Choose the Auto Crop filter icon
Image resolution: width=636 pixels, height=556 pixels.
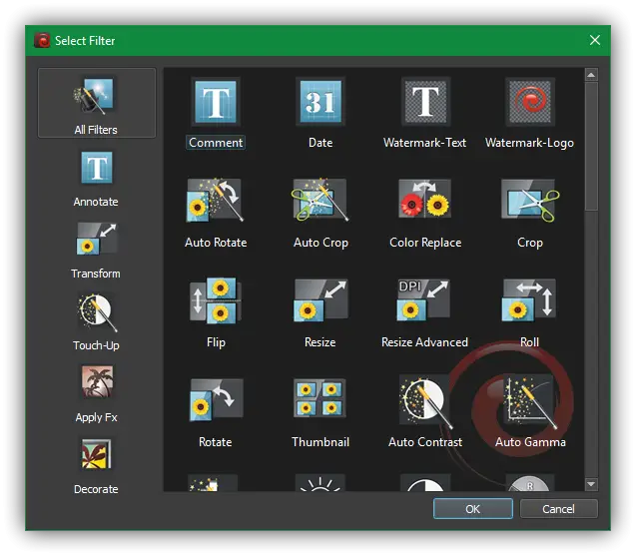[320, 200]
